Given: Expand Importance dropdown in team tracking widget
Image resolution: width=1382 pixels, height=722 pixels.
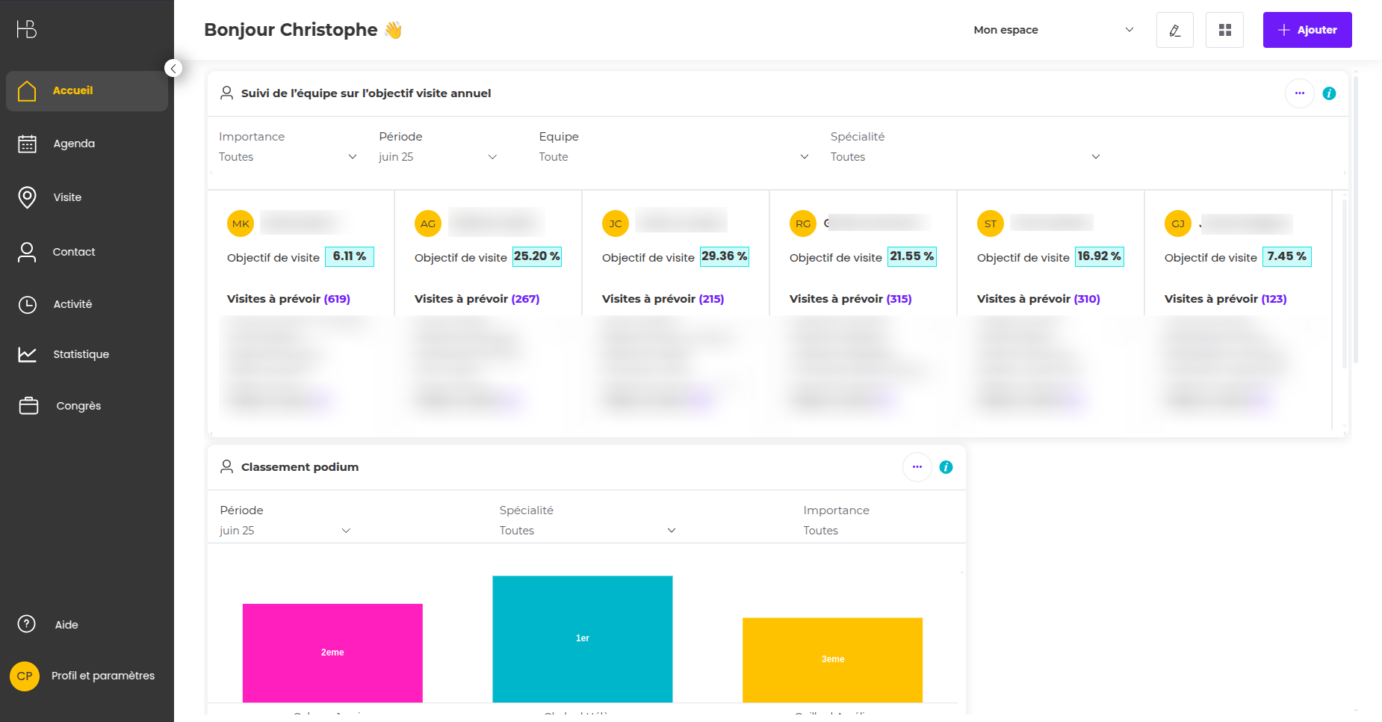Looking at the screenshot, I should pos(288,157).
